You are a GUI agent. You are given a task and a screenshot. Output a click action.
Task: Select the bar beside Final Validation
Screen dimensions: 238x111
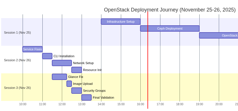pyautogui.click(x=86, y=97)
